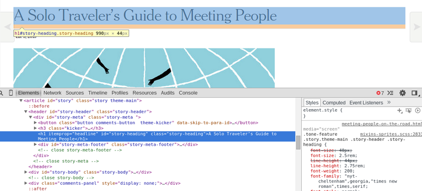Select the h1 story-heading node
Screen dimensions: 422x191
coord(148,136)
